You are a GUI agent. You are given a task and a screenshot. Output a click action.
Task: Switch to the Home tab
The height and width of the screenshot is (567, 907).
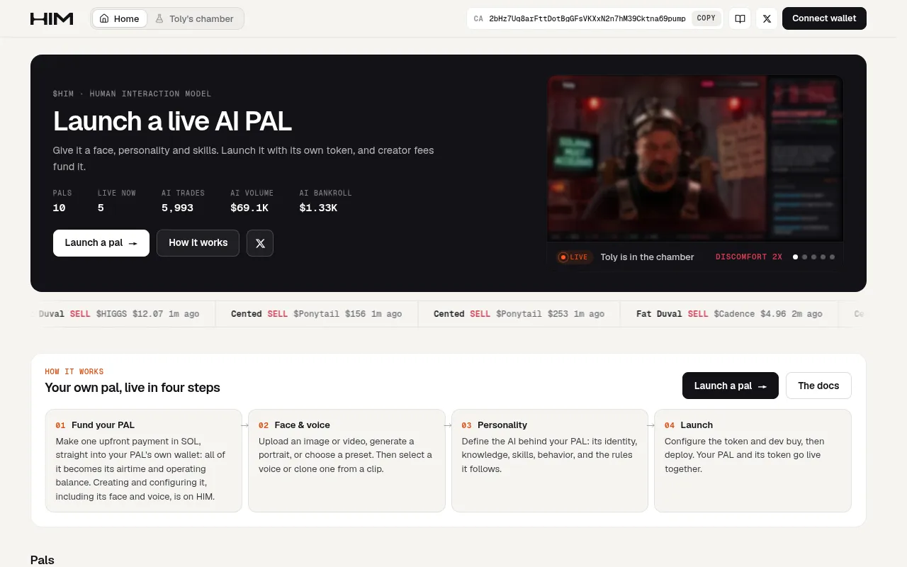120,18
